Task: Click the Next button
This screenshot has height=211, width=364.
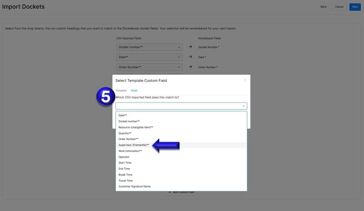Action: click(355, 7)
